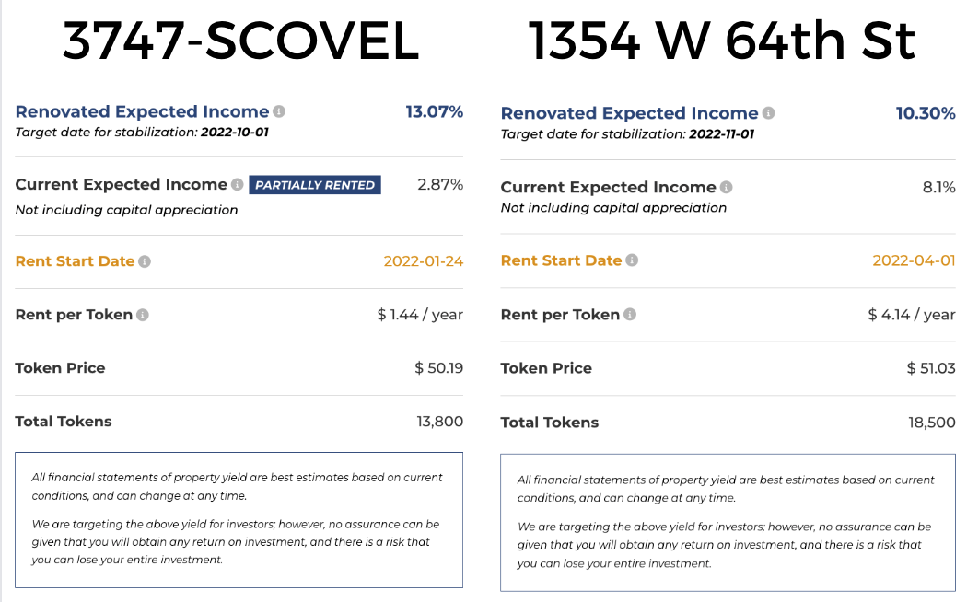This screenshot has height=602, width=967.
Task: Click the 2022-04-01 rent start date
Action: pos(914,260)
